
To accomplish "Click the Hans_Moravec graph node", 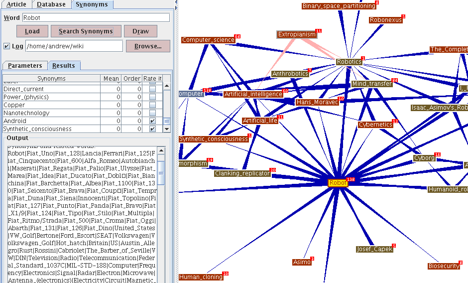I will (x=317, y=102).
